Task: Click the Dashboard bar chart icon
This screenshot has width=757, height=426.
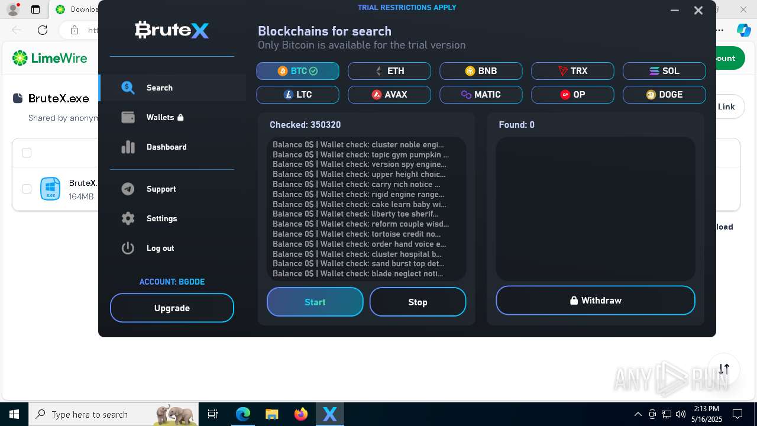Action: click(x=128, y=147)
